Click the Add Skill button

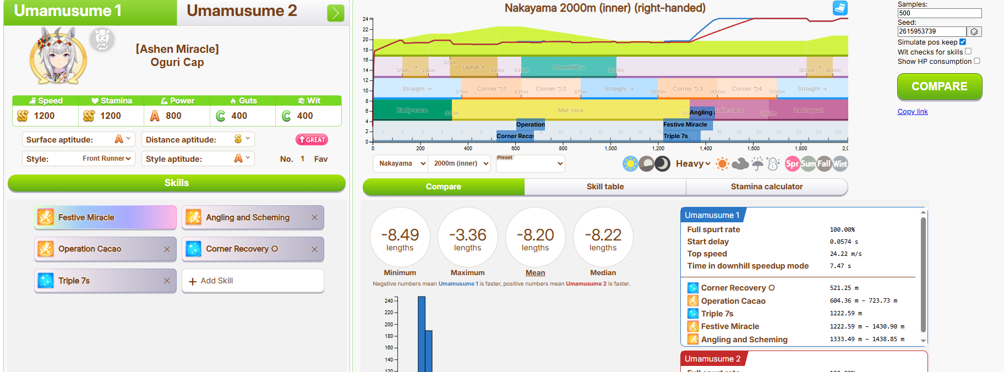[253, 281]
